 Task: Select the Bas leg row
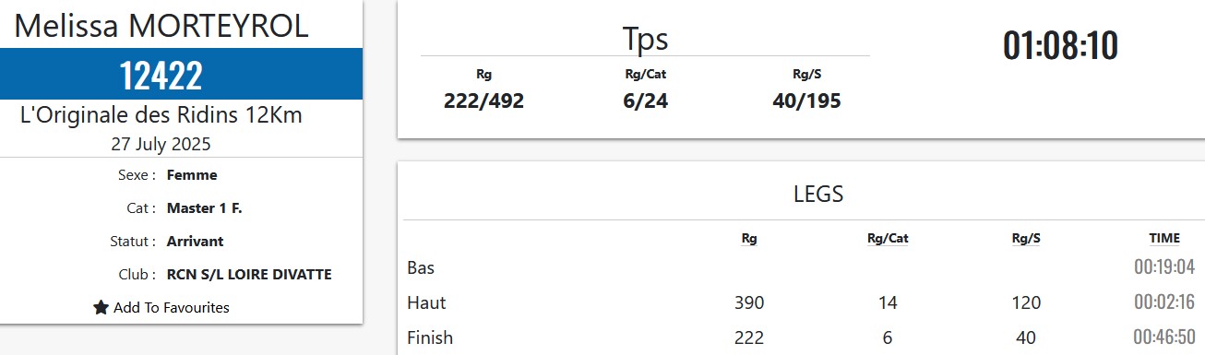pos(801,268)
